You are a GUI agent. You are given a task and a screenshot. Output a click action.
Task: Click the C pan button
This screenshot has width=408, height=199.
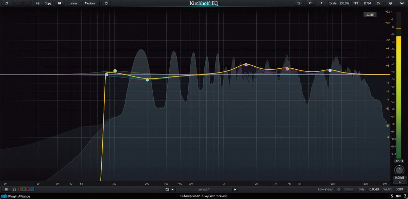[399, 182]
